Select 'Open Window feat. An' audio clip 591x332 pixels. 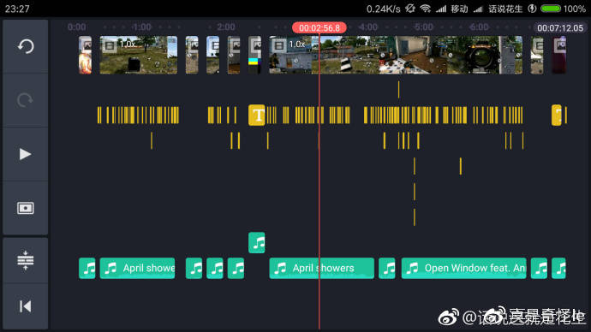(x=463, y=268)
